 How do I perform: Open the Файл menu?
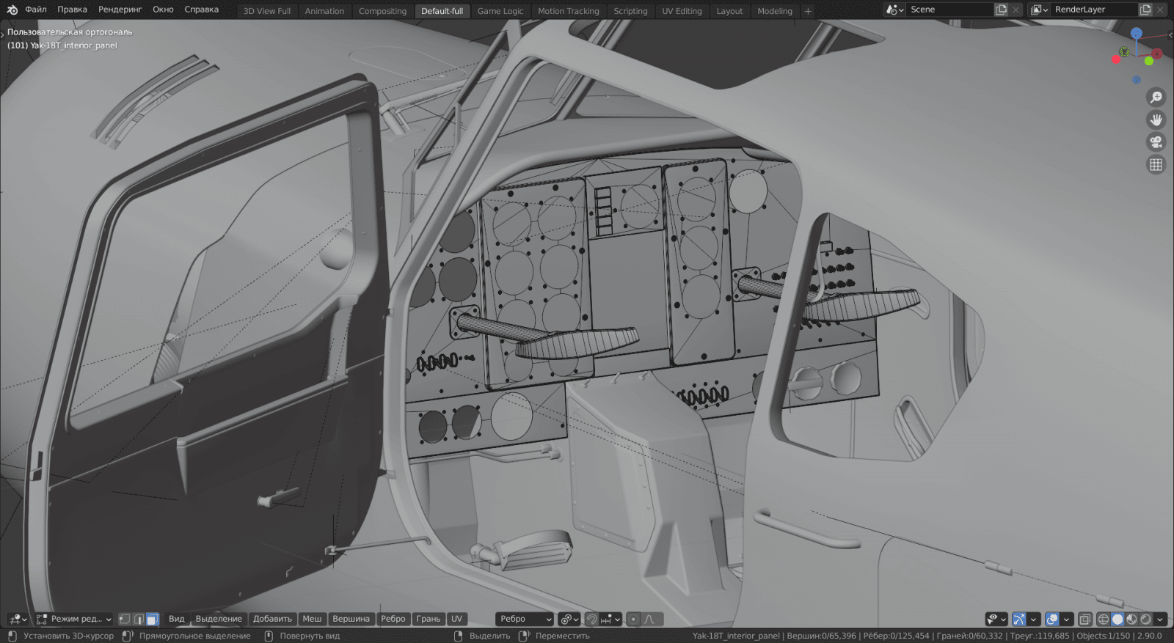pyautogui.click(x=36, y=10)
